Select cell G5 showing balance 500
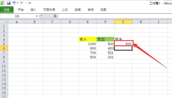This screenshot has height=98, width=172. pyautogui.click(x=124, y=43)
